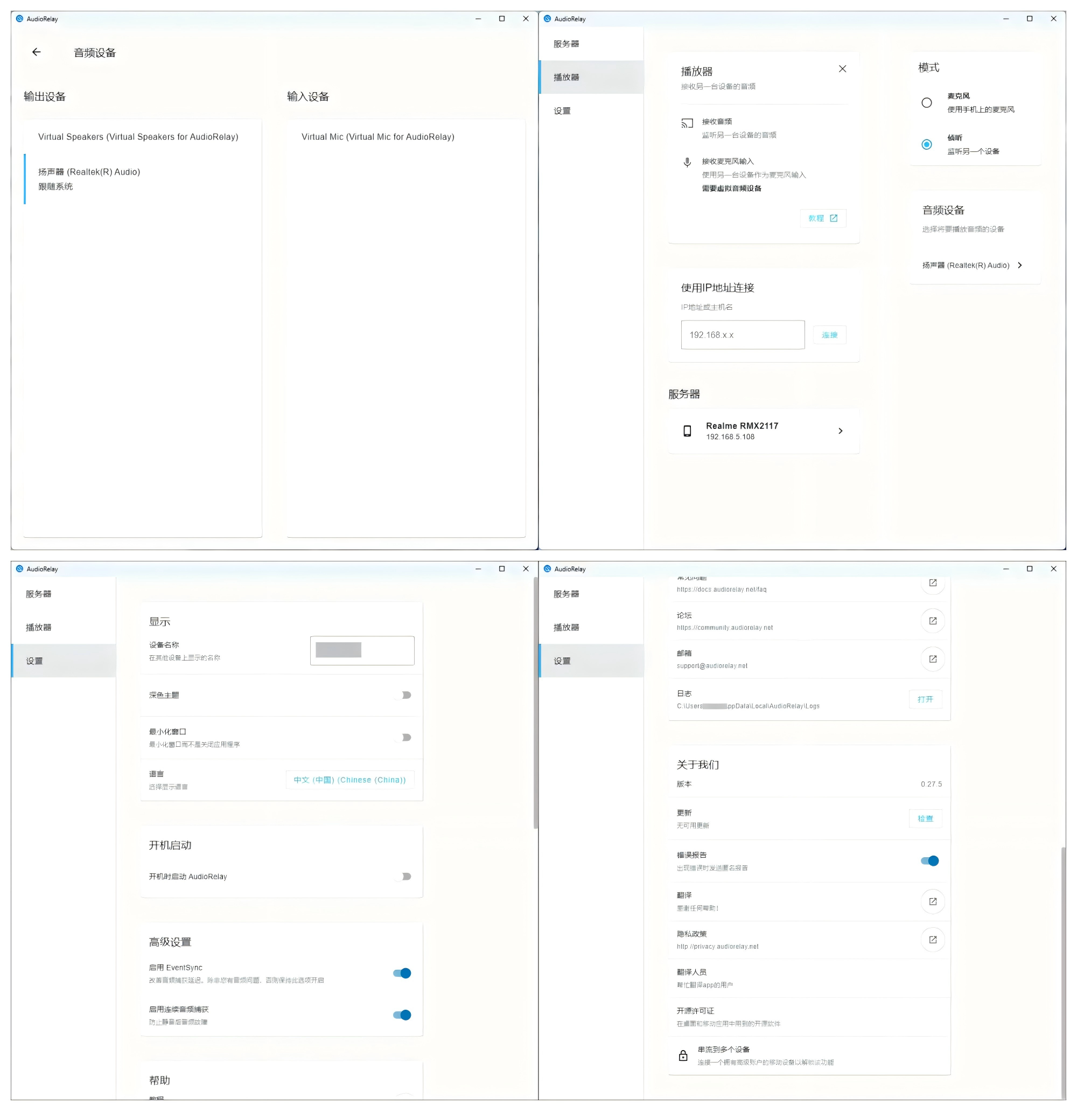Screen dimensions: 1077x1111
Task: Click the phone icon for Realme RMX2117
Action: (687, 431)
